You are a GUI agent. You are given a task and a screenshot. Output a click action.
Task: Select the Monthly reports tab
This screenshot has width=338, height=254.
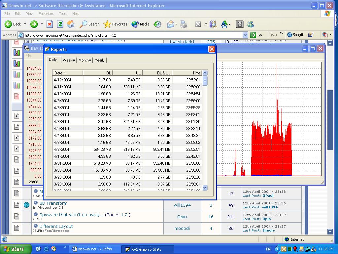(85, 60)
